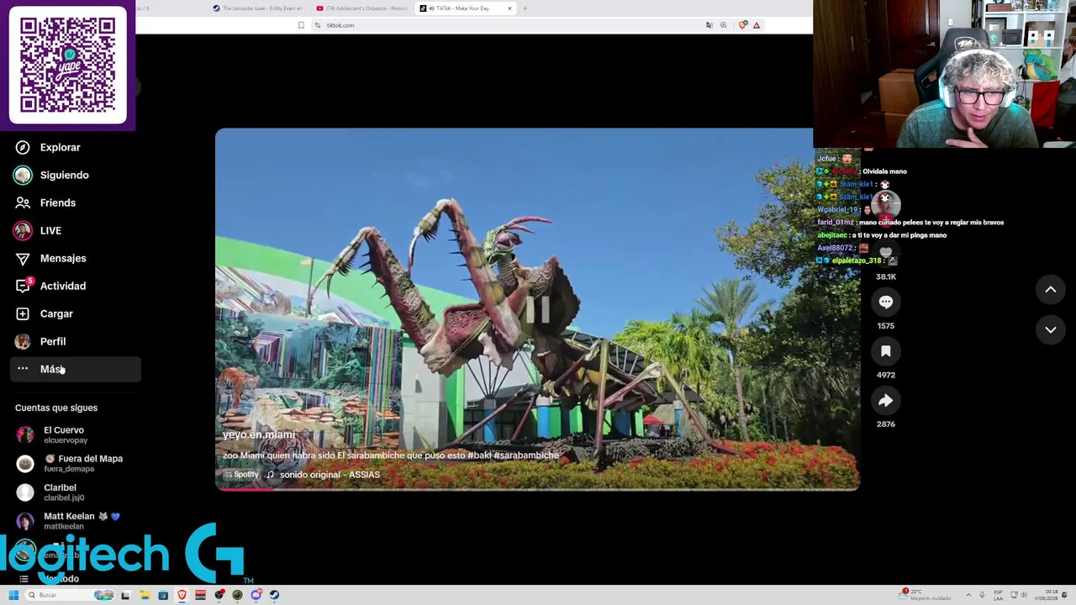Go to the next video
The width and height of the screenshot is (1076, 605).
pyautogui.click(x=1050, y=330)
